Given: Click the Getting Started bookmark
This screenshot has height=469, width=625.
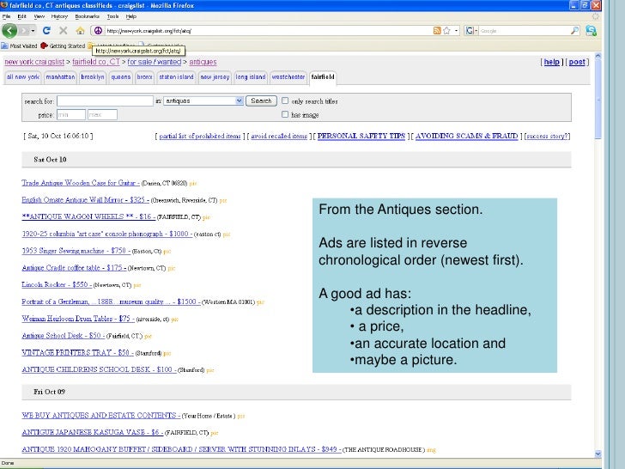Looking at the screenshot, I should 63,46.
